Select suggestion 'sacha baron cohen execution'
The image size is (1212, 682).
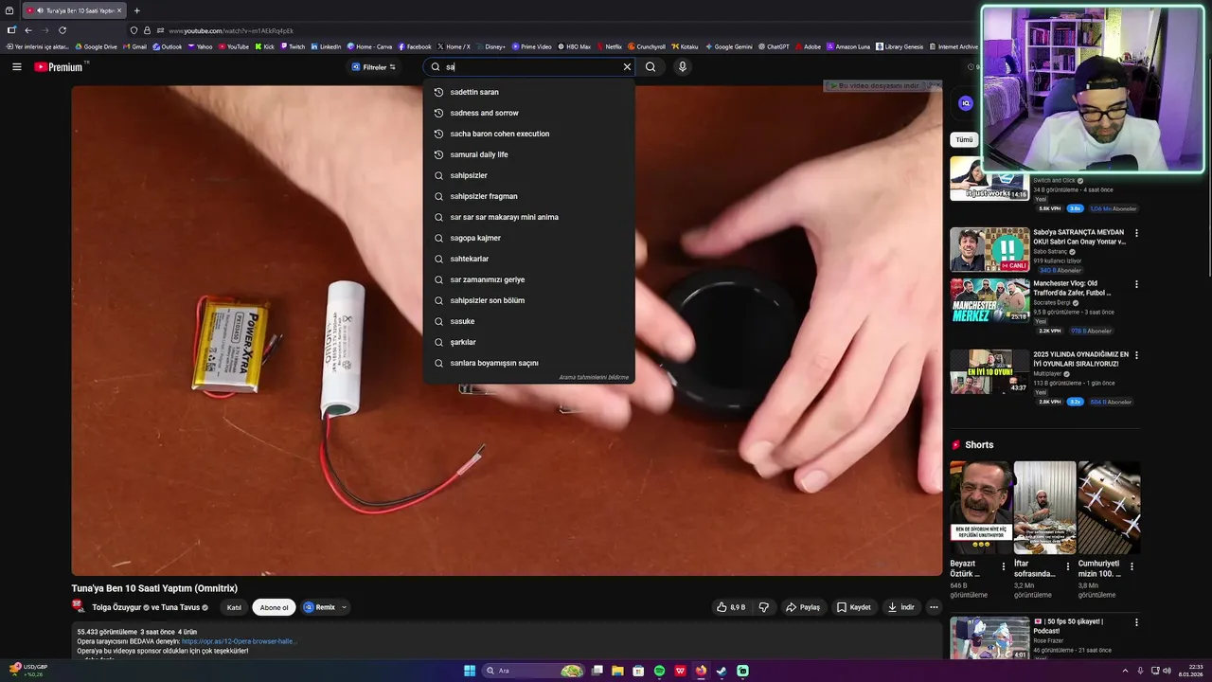pyautogui.click(x=528, y=134)
